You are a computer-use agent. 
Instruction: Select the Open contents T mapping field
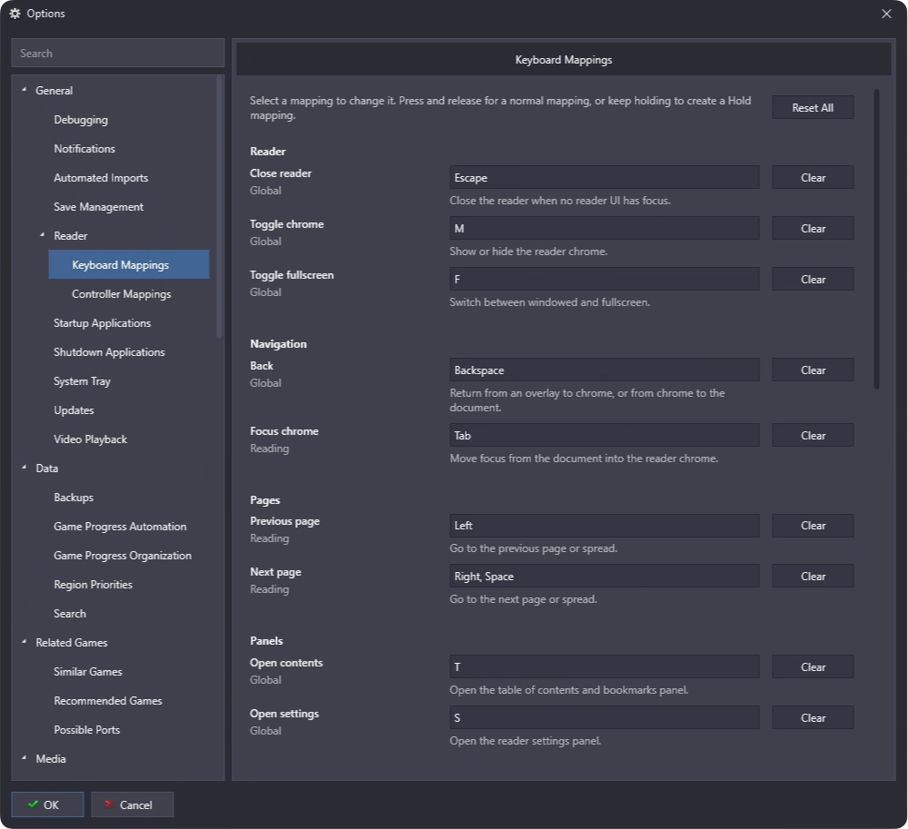point(604,666)
